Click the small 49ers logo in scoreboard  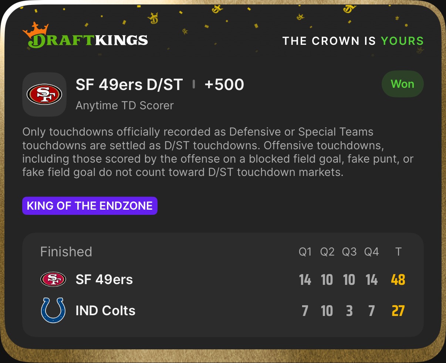(53, 279)
